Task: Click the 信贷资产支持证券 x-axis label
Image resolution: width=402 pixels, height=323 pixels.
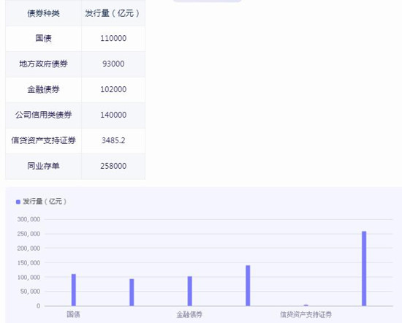Action: click(x=306, y=314)
